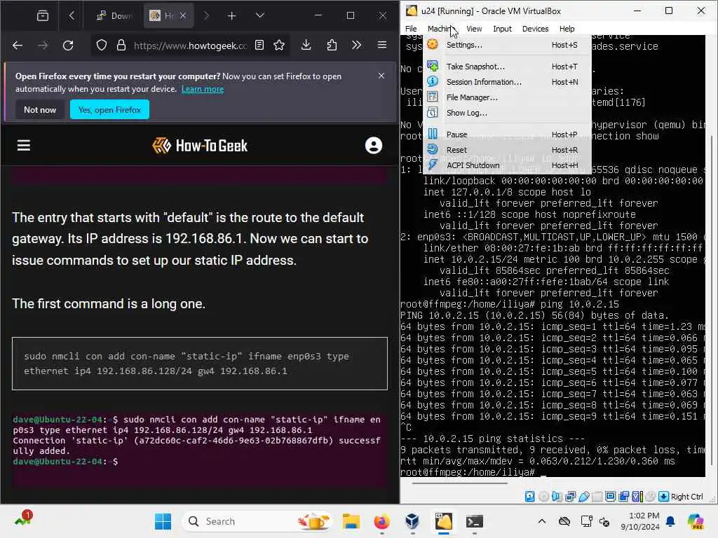Click the Reset icon in Machine menu

click(432, 150)
